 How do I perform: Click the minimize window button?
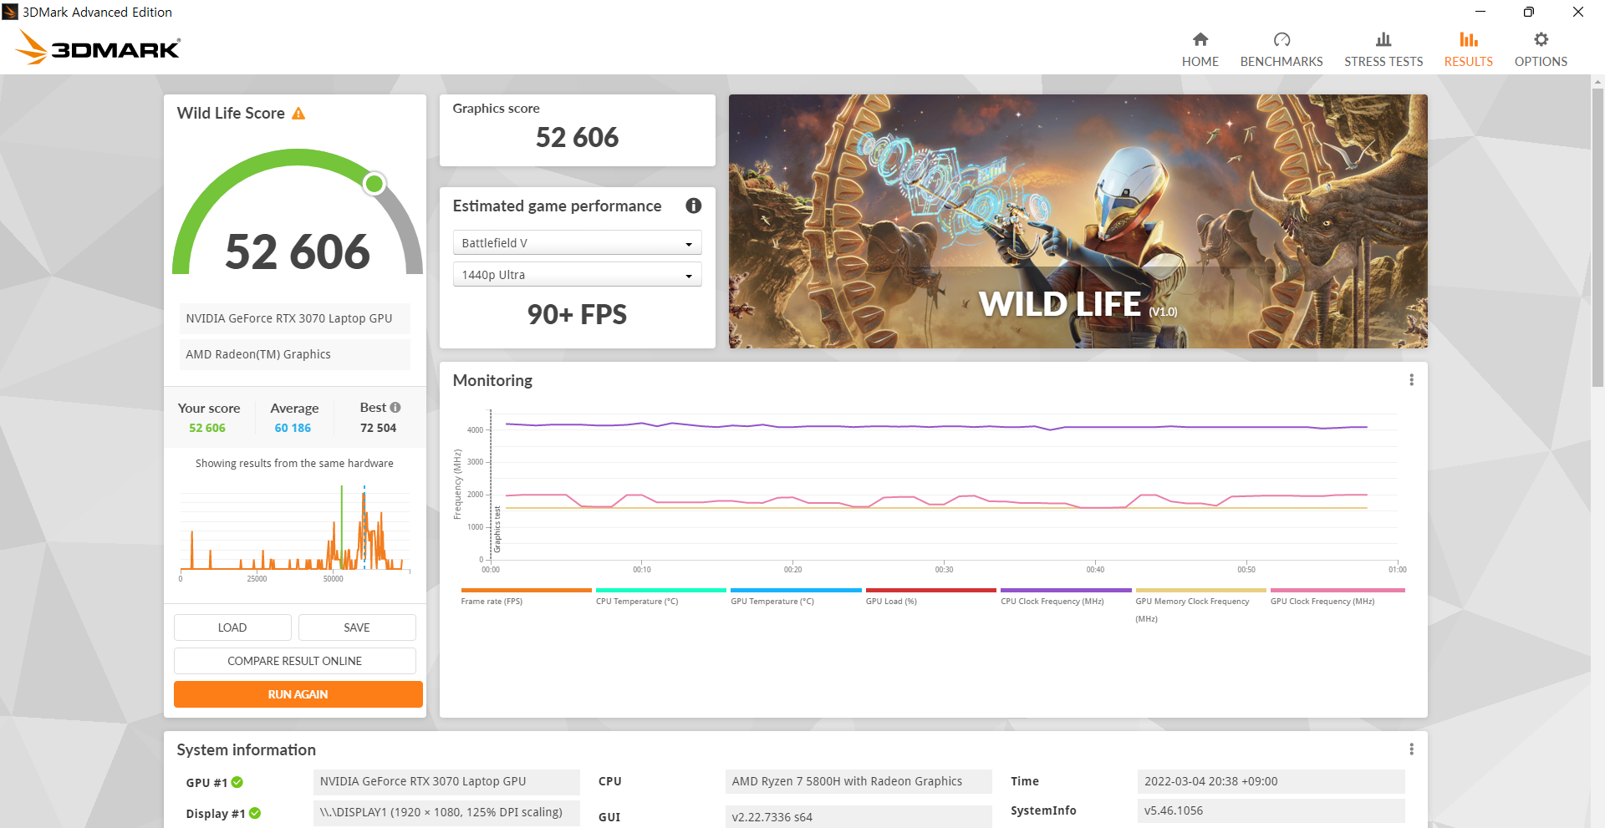click(x=1480, y=12)
